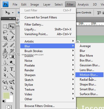
Task: Swap foreground and background colors
Action: coord(12,93)
